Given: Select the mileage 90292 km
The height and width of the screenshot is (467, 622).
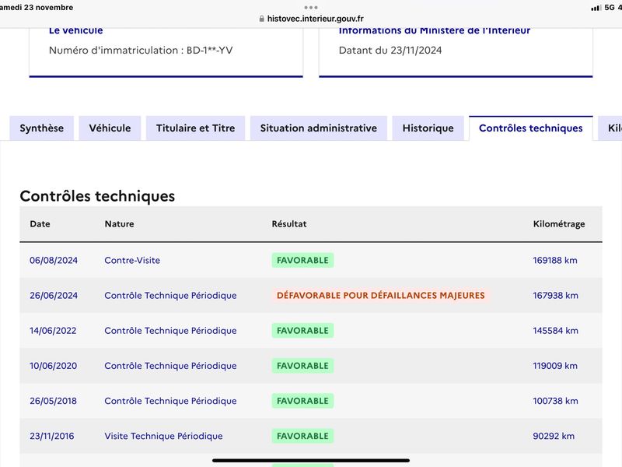Looking at the screenshot, I should [554, 436].
